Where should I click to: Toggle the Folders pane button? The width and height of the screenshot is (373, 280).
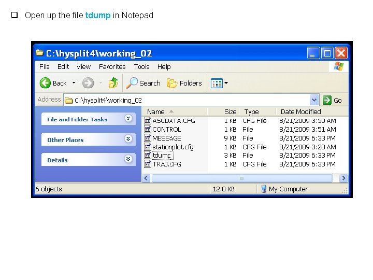184,83
